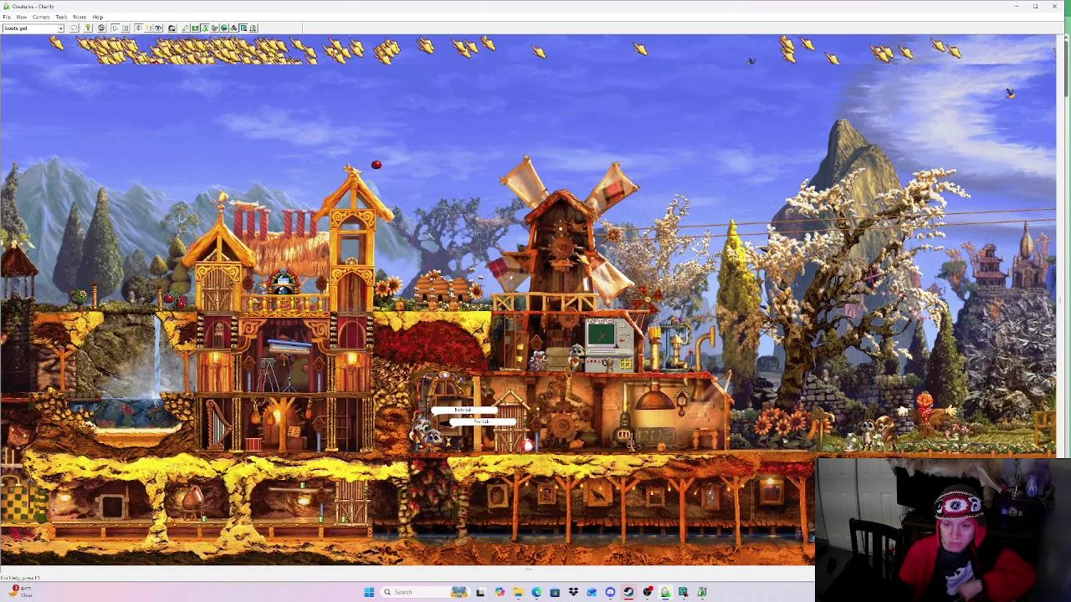
Task: Open the Tools menu
Action: [x=61, y=17]
